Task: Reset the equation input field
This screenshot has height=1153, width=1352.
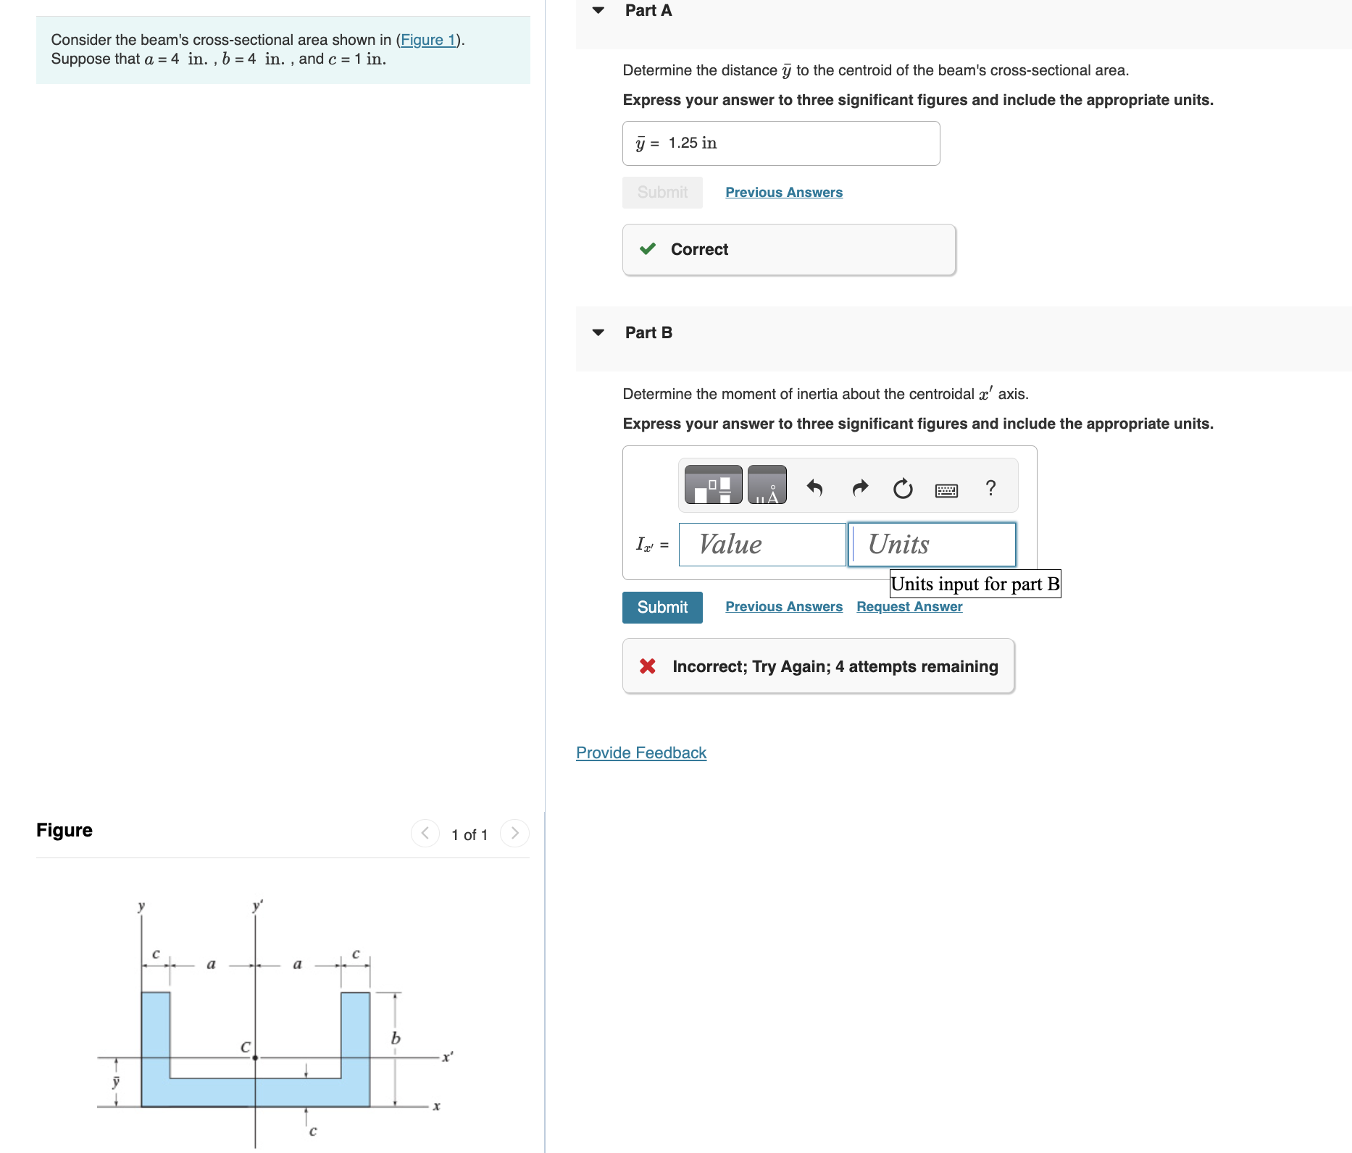Action: click(x=903, y=487)
